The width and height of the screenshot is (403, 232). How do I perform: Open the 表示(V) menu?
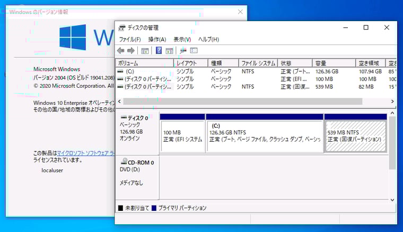(x=182, y=40)
